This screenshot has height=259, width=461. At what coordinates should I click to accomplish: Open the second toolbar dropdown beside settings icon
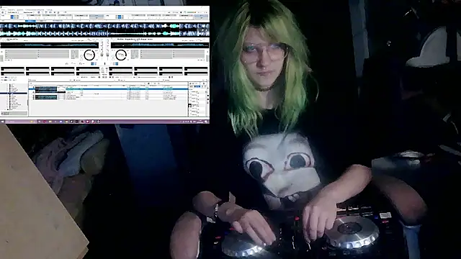(x=28, y=12)
